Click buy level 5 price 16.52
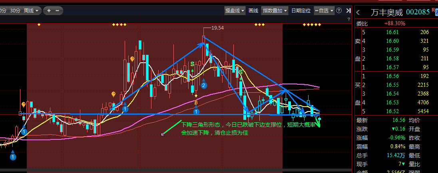Image resolution: width=438 pixels, height=173 pixels. (x=392, y=111)
